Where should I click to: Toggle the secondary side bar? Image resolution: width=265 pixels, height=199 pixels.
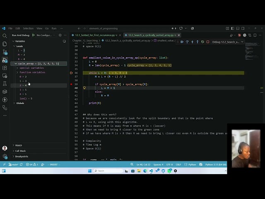tap(243, 29)
